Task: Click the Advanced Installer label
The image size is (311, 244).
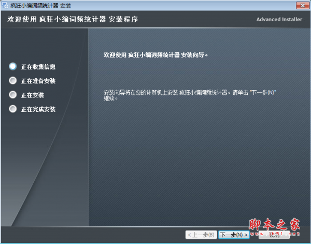Action: tap(279, 19)
